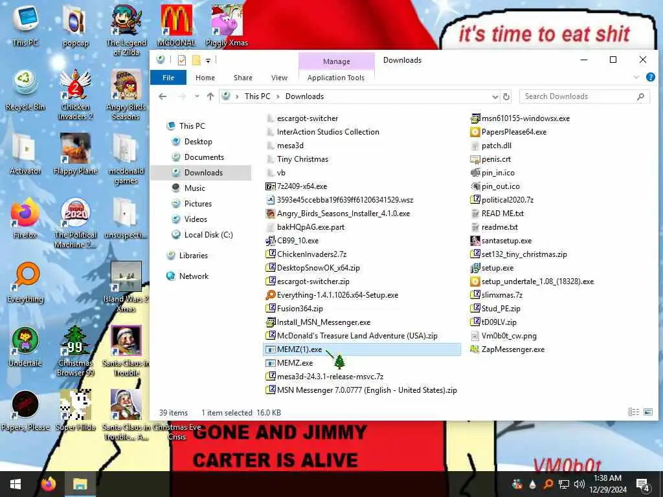Screen dimensions: 663x497
Task: Click chevron after This PC in address bar
Action: 278,96
